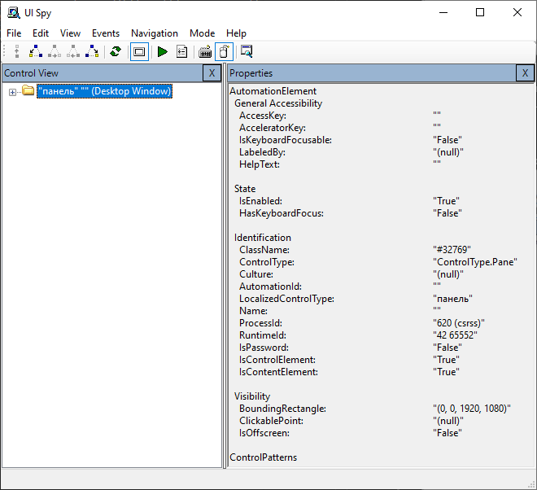Open the Navigation menu
The width and height of the screenshot is (537, 490).
(x=154, y=33)
